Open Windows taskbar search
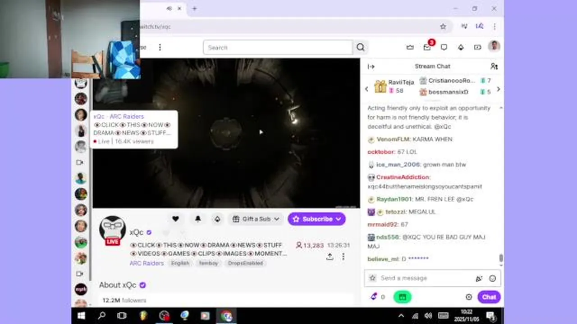The height and width of the screenshot is (324, 577). (102, 315)
